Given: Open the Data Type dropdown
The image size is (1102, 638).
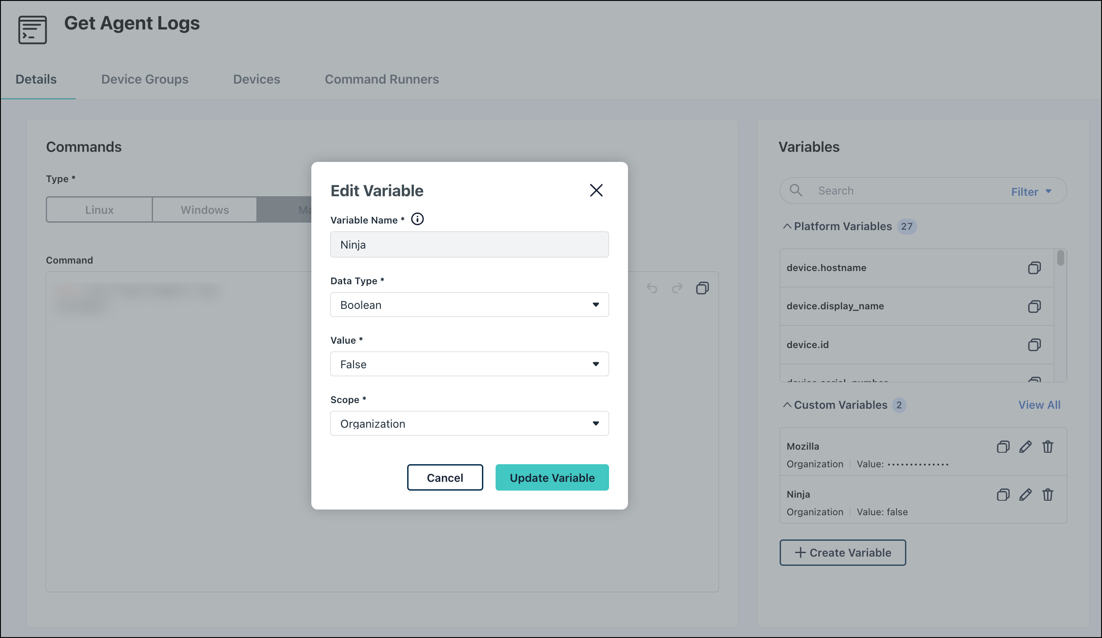Looking at the screenshot, I should 469,305.
